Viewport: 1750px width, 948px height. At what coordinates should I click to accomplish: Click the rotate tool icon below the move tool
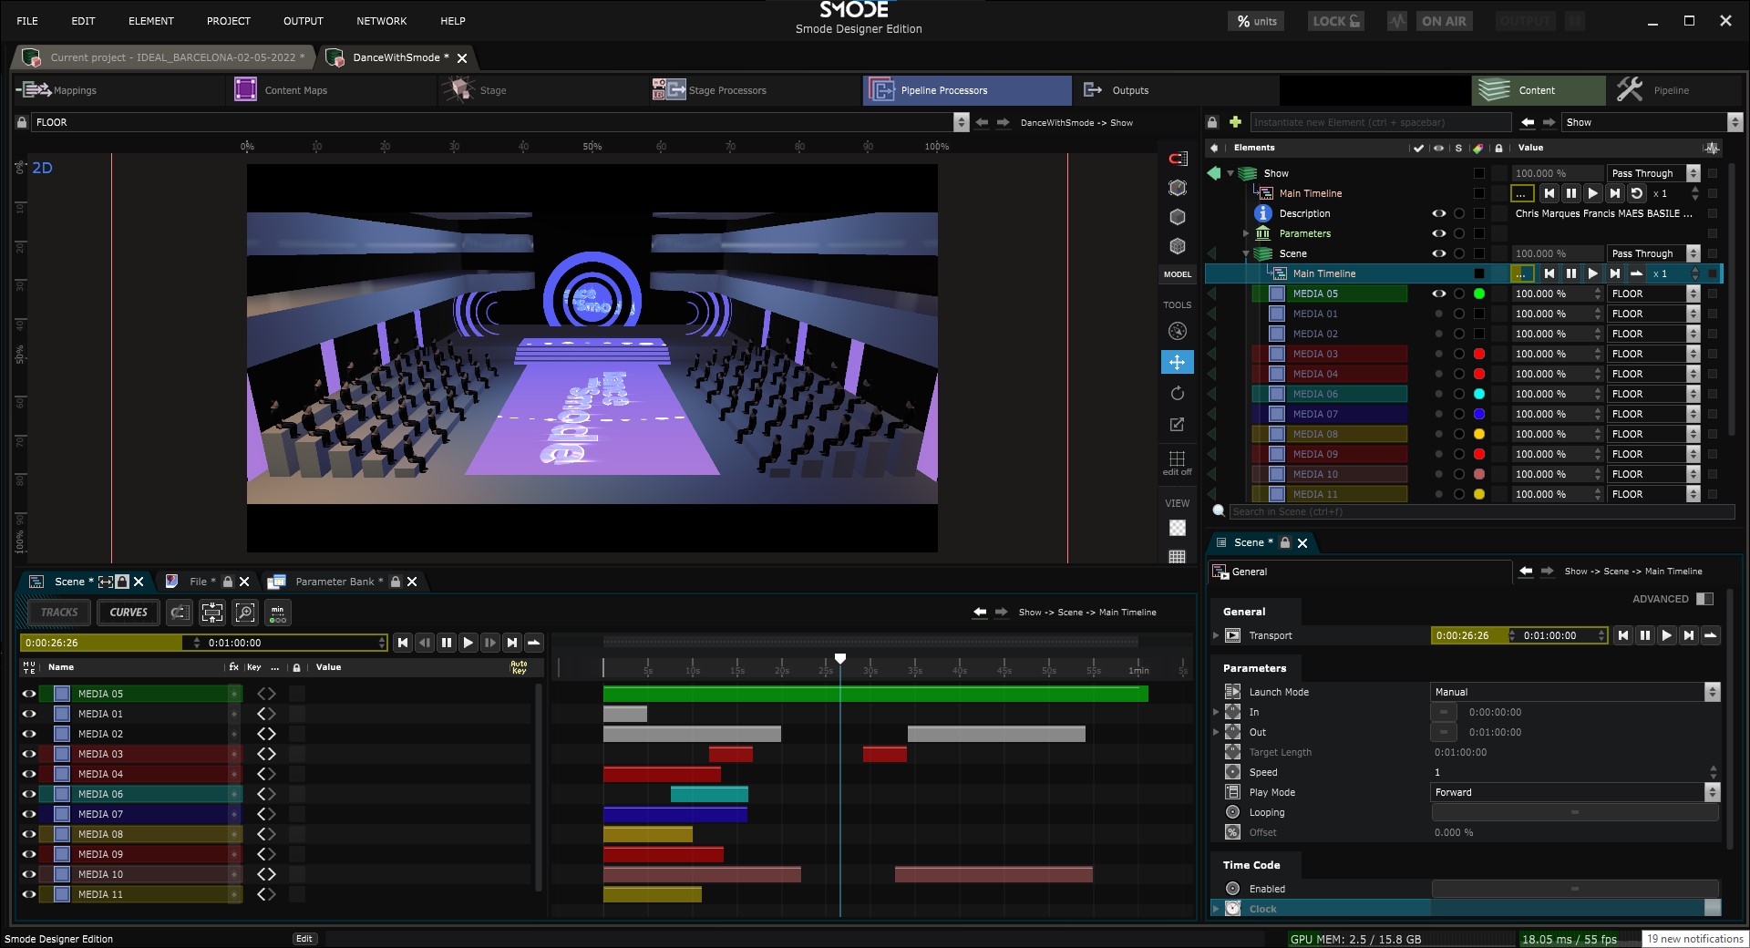tap(1177, 393)
